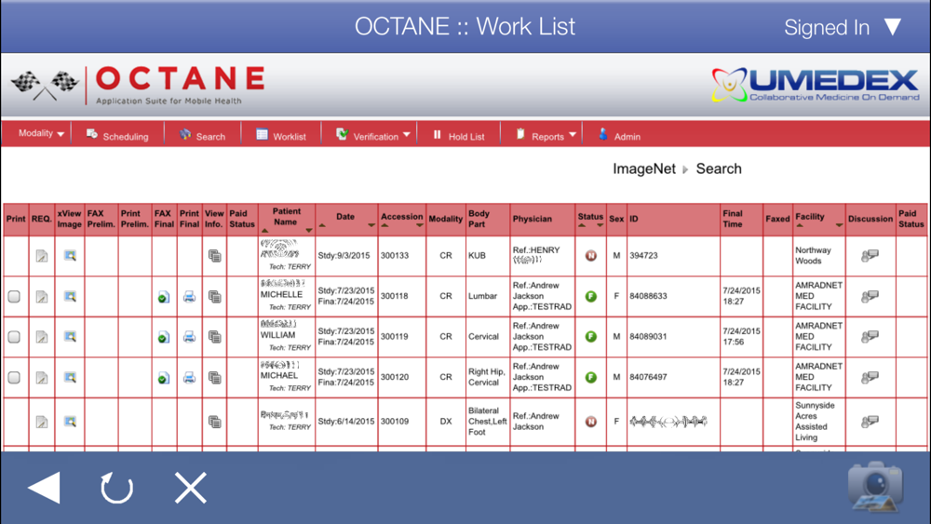Click Search breadcrumb link

(719, 168)
